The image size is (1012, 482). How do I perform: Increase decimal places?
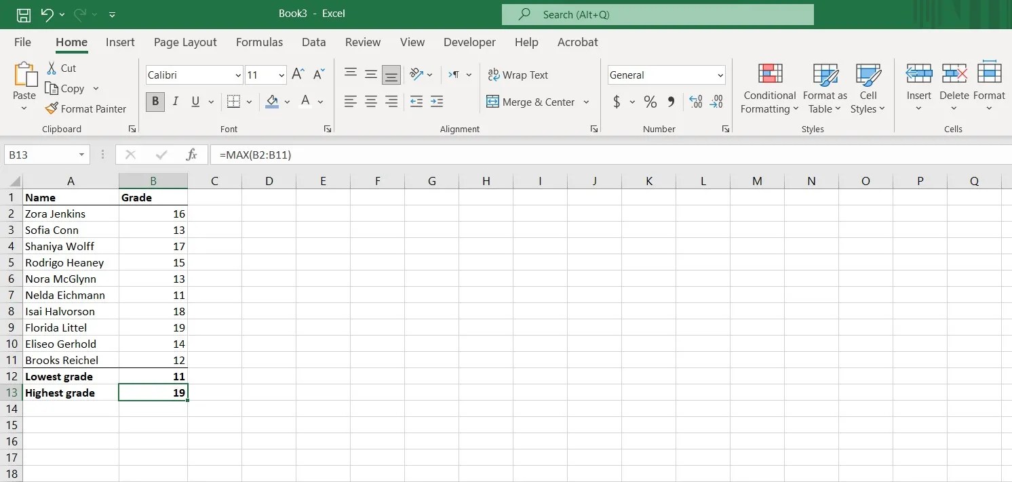[695, 102]
